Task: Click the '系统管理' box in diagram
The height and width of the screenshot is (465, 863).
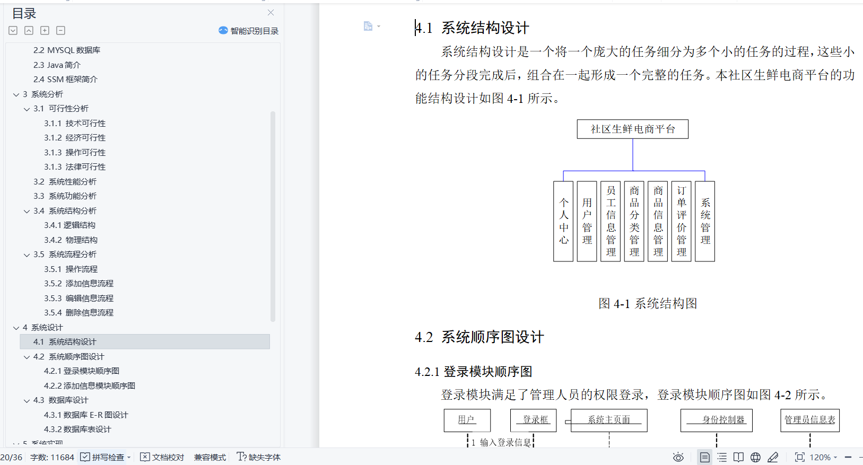Action: (705, 221)
